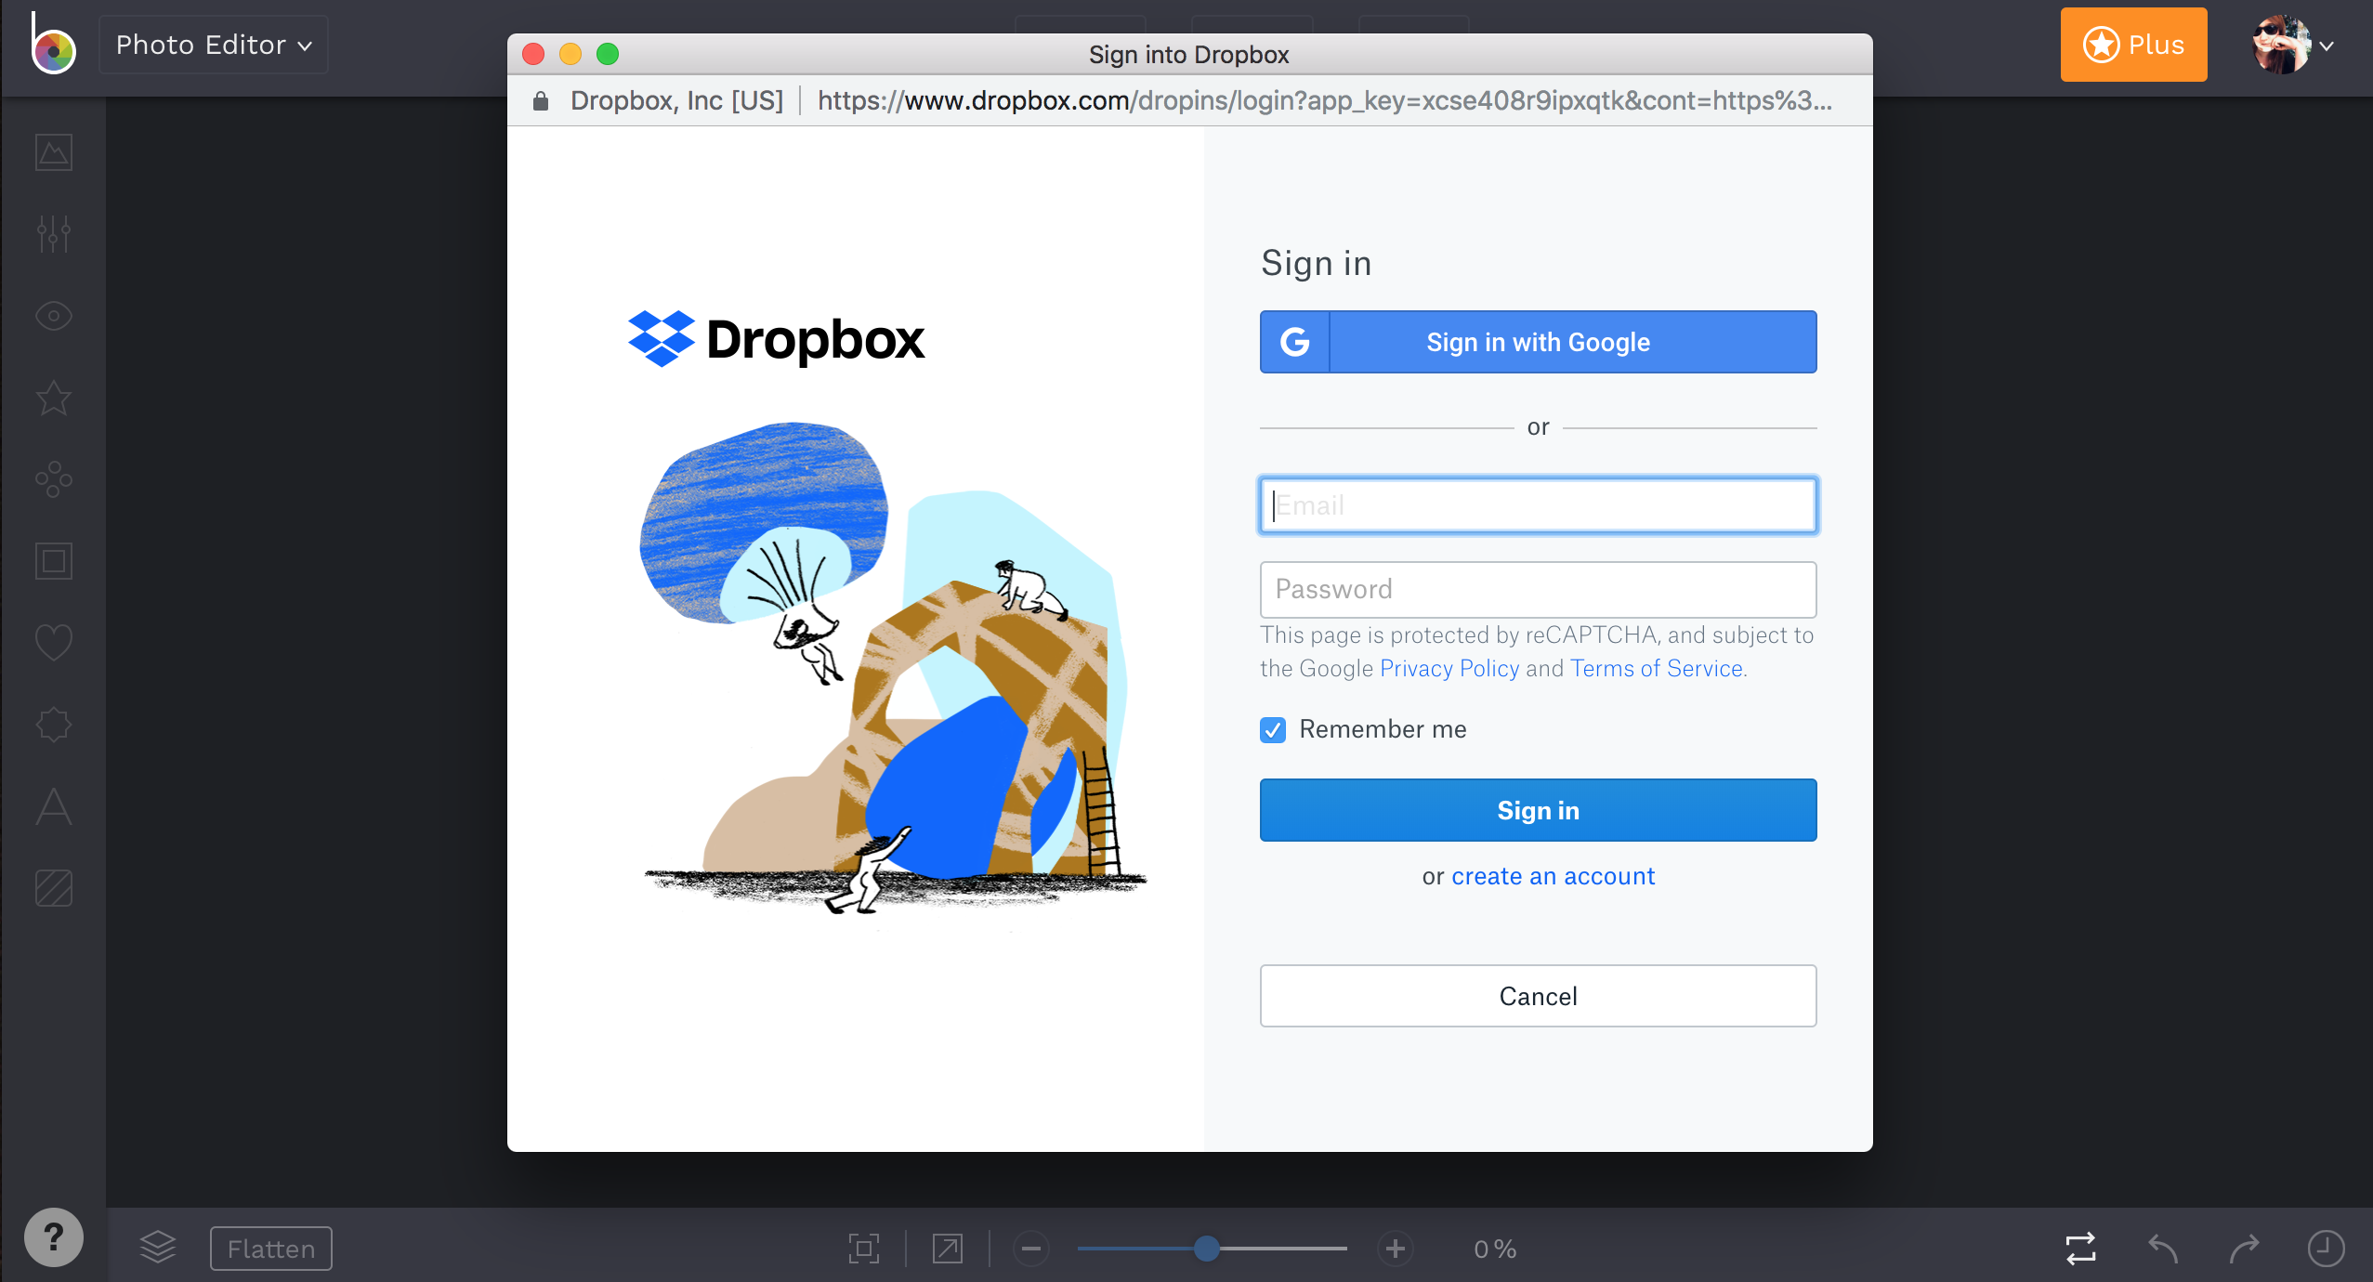Screen dimensions: 2373x1282
Task: Click the compare swap-arrows icon
Action: pyautogui.click(x=2081, y=1249)
